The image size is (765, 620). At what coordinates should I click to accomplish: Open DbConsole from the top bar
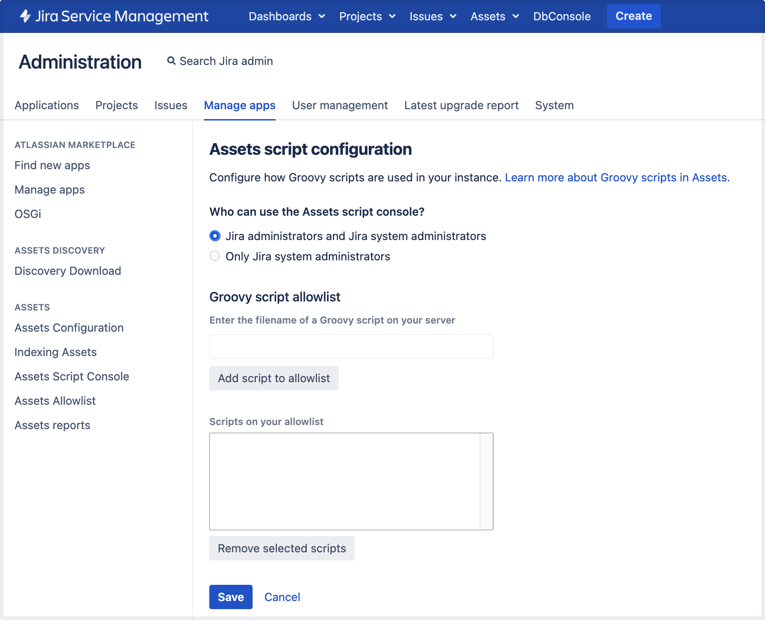click(562, 16)
